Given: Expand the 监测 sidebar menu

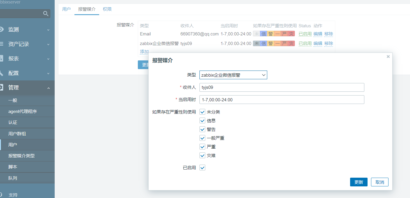Looking at the screenshot, I should (x=48, y=30).
